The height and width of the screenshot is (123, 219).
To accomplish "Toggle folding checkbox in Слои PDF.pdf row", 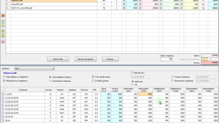I will pyautogui.click(x=140, y=4).
